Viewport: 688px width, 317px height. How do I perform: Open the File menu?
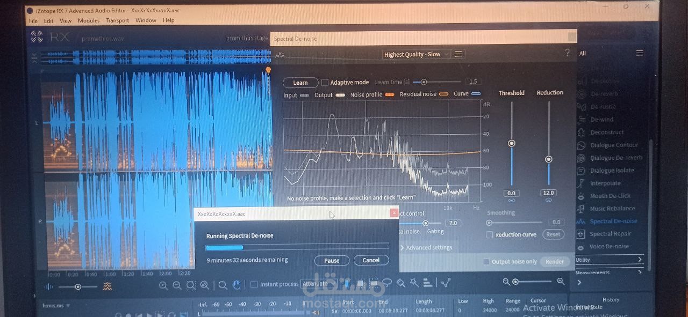[x=33, y=20]
